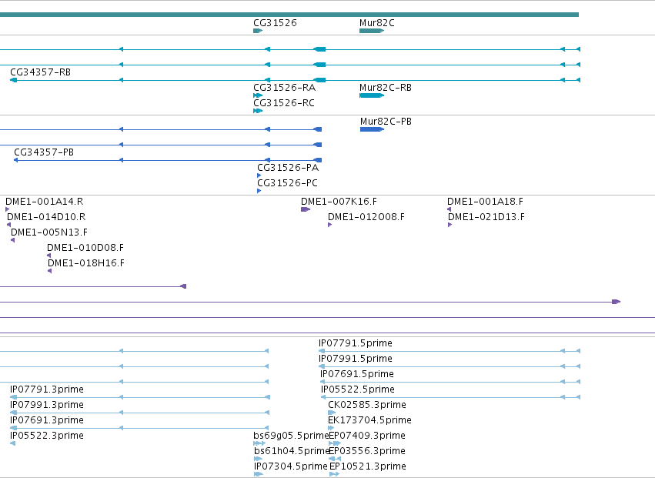
Task: Click the EP03556.3prime EST label
Action: [x=367, y=452]
